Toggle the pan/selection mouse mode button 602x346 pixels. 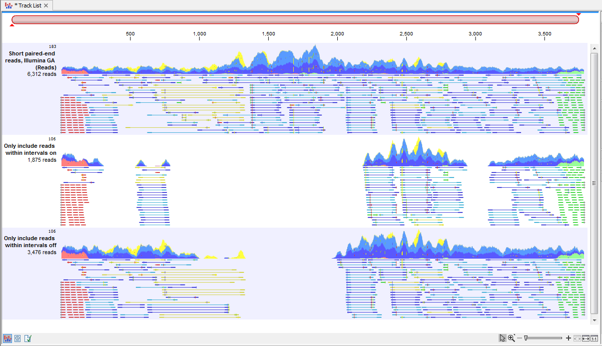[x=502, y=338]
